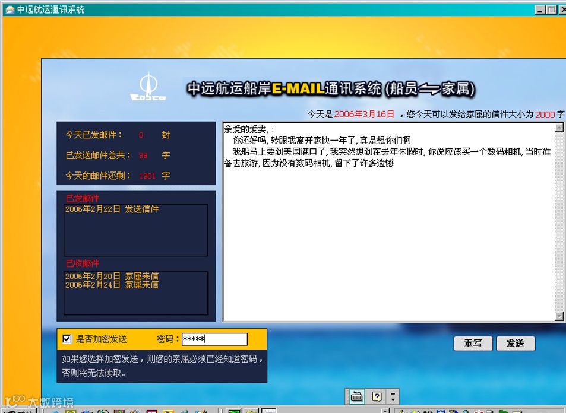Maximize the 中远航运通讯系统 window
This screenshot has width=566, height=413.
[x=552, y=9]
